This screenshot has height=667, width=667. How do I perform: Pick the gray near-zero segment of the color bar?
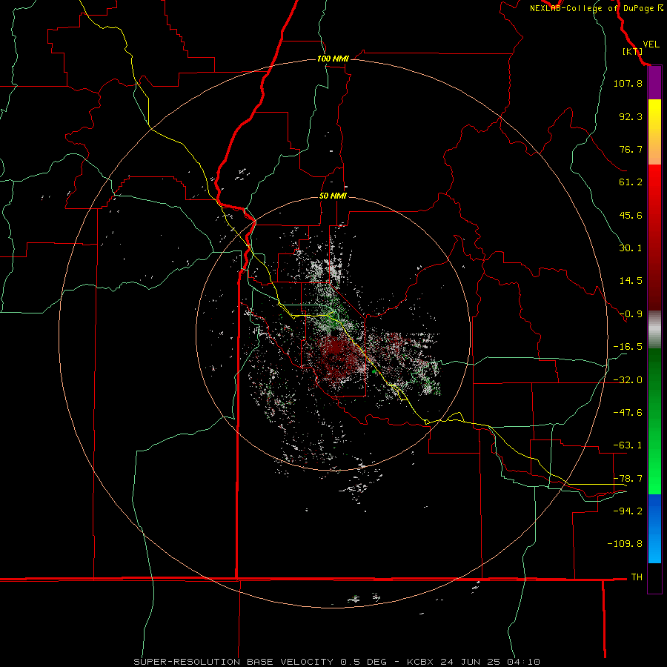pos(654,330)
